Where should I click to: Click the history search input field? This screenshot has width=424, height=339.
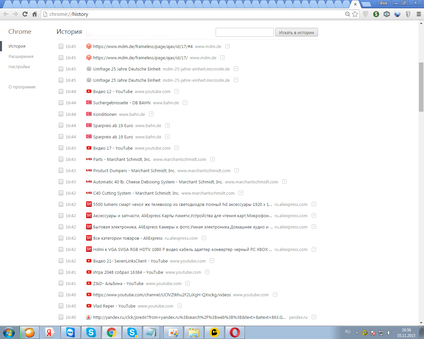click(245, 32)
